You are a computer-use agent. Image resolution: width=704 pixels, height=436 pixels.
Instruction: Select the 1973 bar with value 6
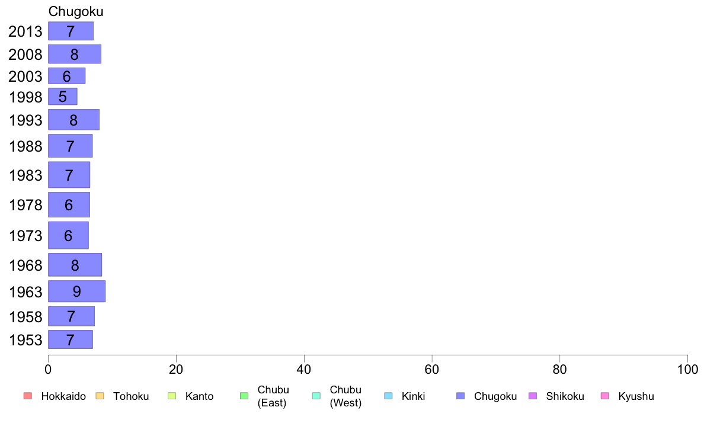click(x=68, y=235)
